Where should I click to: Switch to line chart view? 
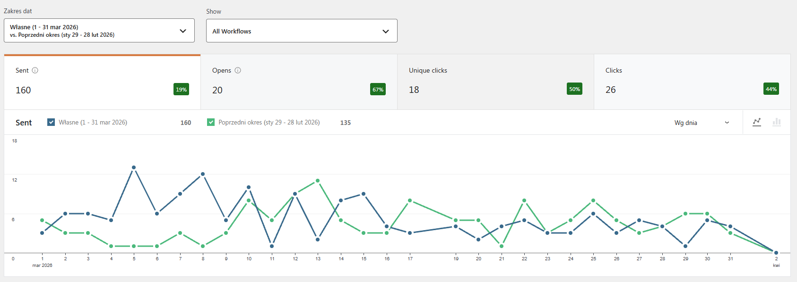(757, 122)
